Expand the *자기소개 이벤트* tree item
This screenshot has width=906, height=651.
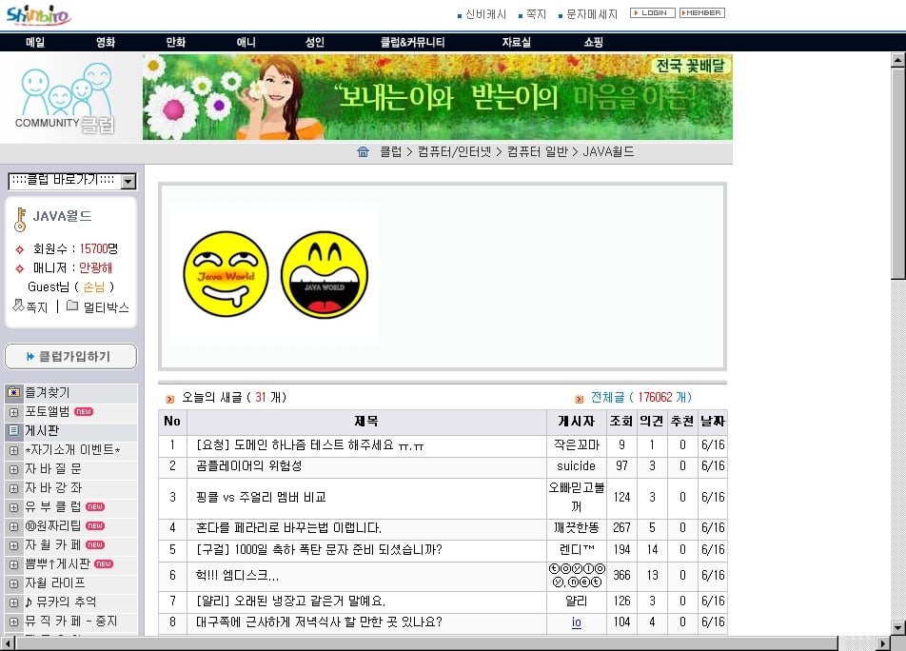tap(14, 450)
